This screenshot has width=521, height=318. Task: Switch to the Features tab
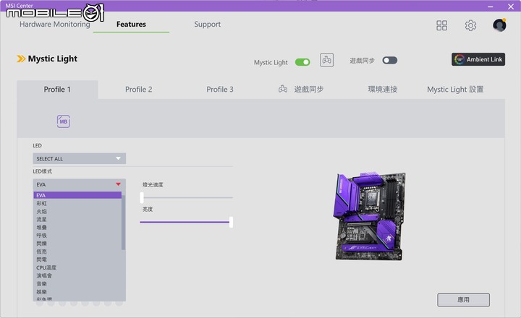click(131, 25)
